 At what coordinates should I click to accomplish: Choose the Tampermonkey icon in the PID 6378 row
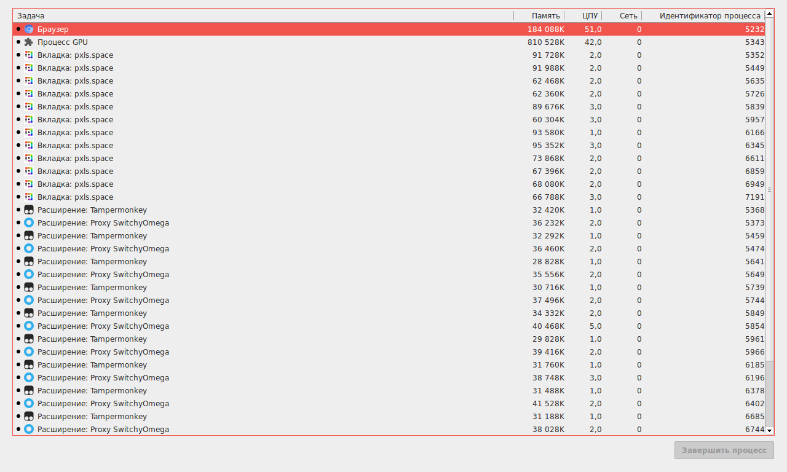[29, 391]
